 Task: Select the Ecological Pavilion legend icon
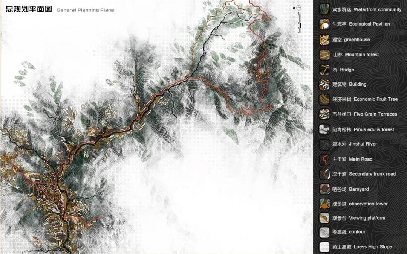(324, 24)
